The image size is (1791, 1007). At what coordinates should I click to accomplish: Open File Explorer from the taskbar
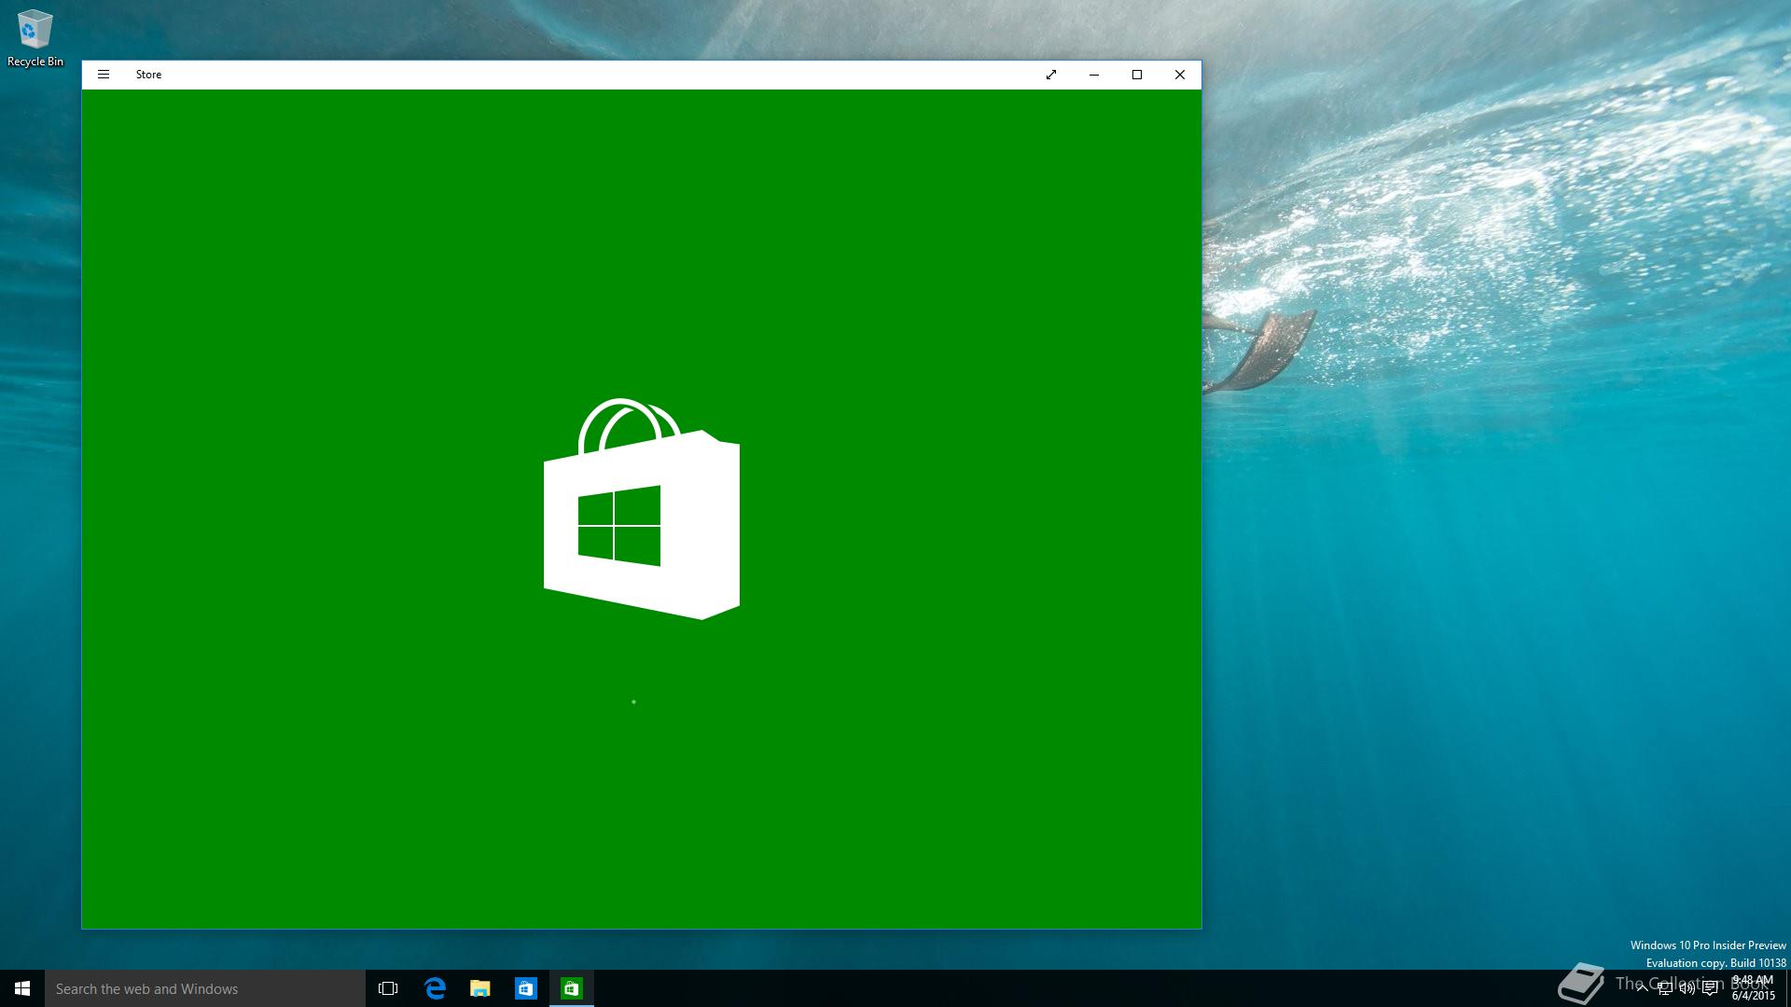[480, 988]
